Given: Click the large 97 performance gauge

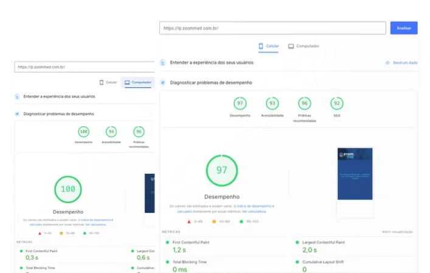Looking at the screenshot, I should [x=222, y=170].
